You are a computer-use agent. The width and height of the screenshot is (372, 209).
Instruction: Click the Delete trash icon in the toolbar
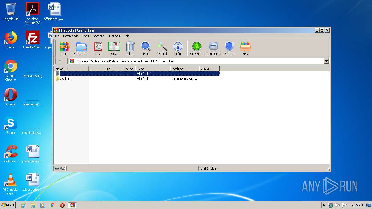click(x=130, y=48)
